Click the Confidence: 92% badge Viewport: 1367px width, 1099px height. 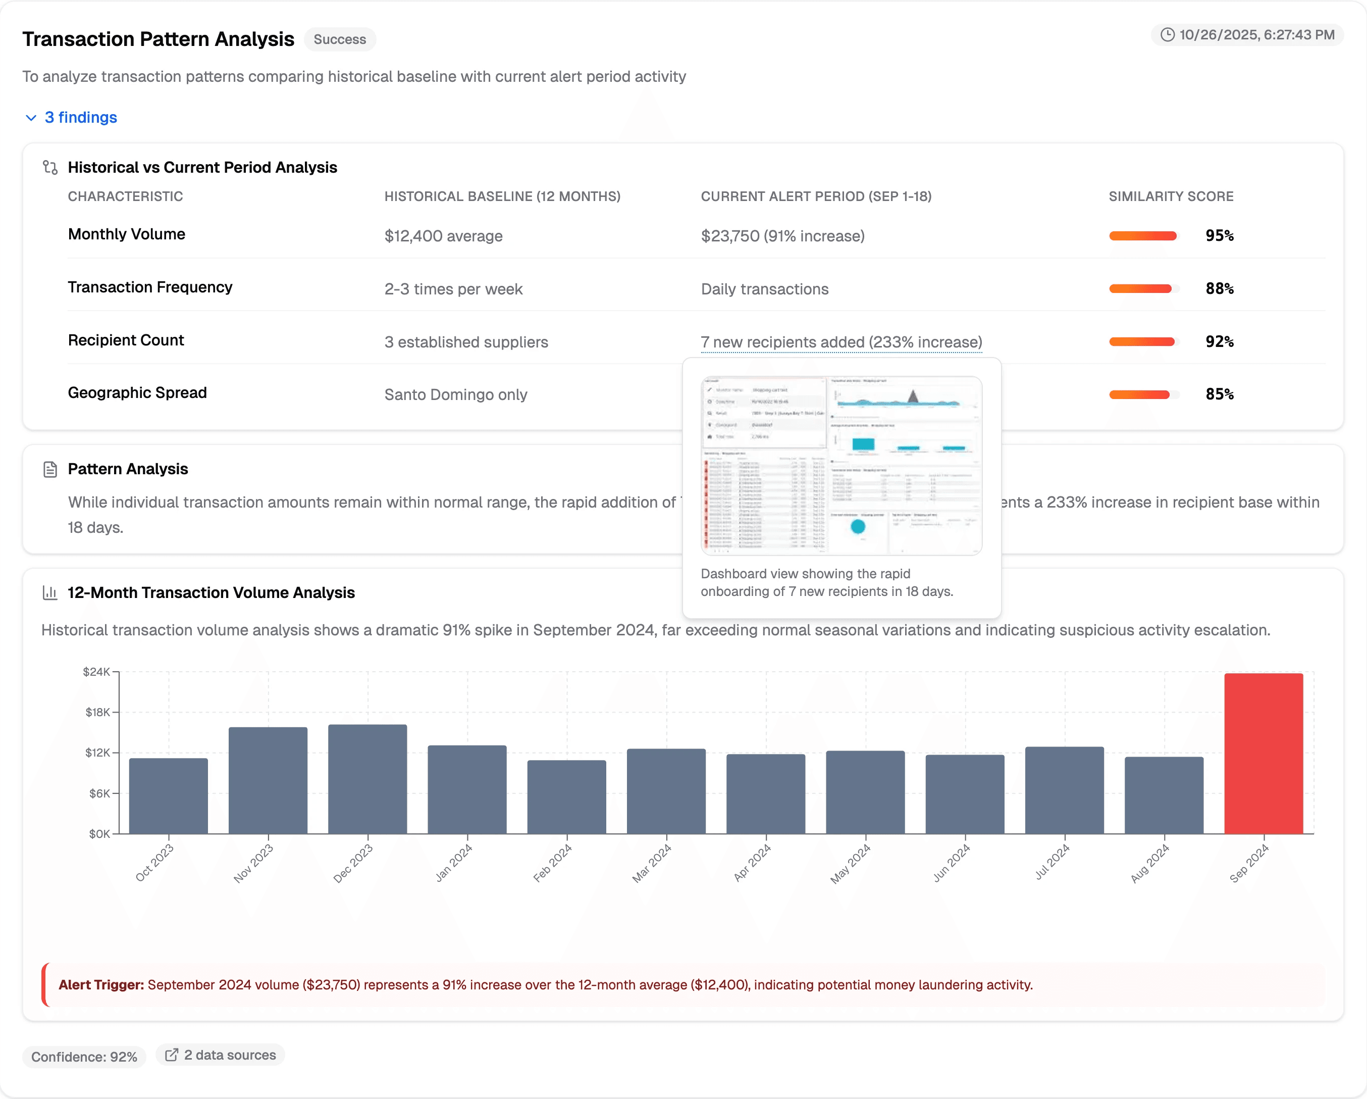click(84, 1057)
